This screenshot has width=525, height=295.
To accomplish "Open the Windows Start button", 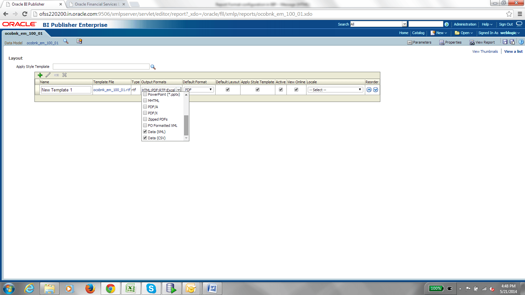I will pos(9,289).
